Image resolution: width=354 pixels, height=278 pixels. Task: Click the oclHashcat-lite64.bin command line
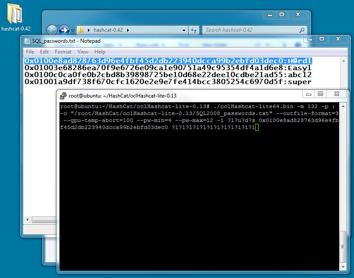point(198,106)
